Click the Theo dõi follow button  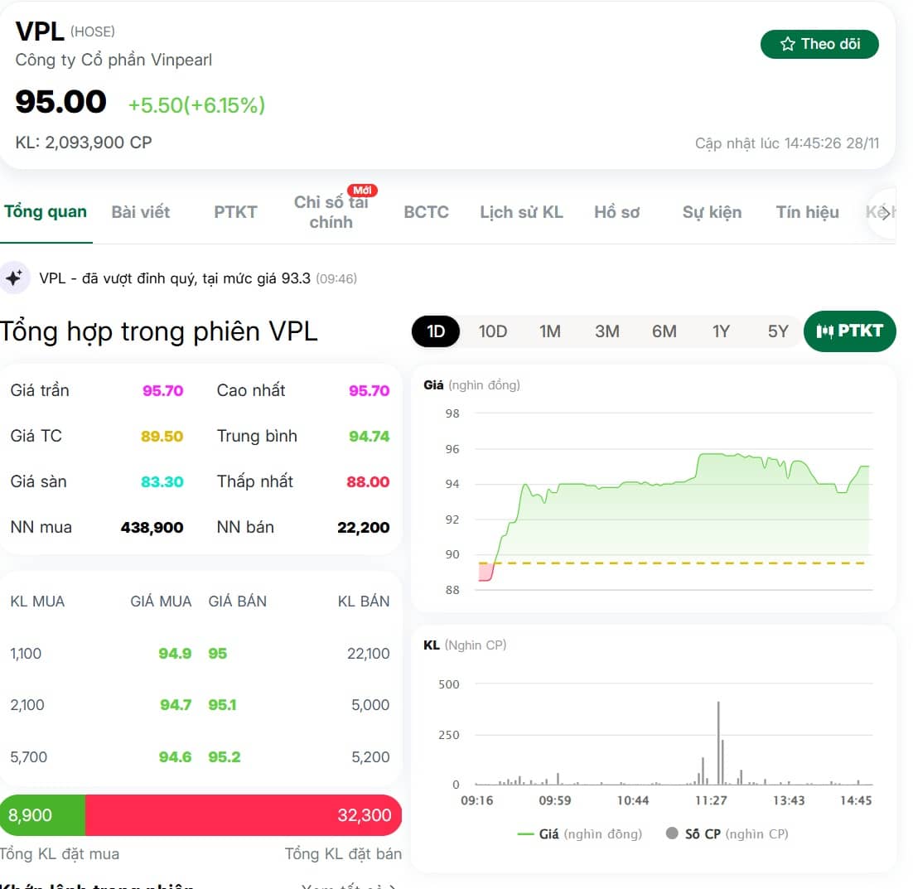[x=819, y=44]
